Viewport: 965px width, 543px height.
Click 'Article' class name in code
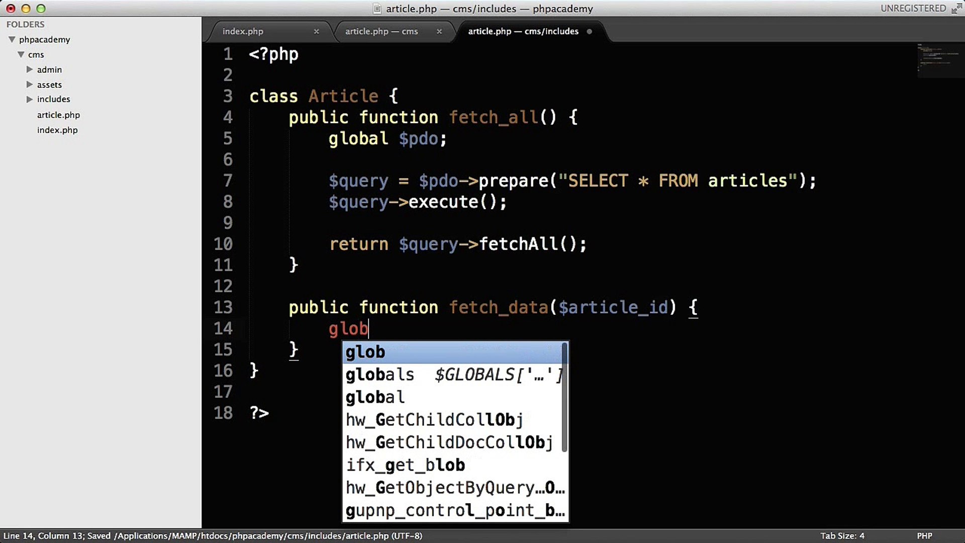(x=343, y=96)
